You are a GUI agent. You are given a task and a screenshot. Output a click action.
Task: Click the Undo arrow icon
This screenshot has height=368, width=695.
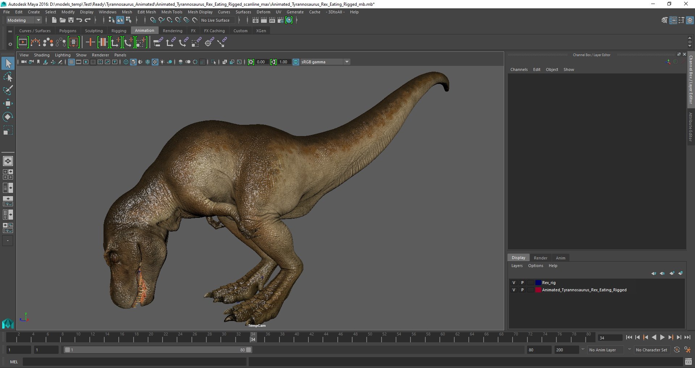[79, 20]
